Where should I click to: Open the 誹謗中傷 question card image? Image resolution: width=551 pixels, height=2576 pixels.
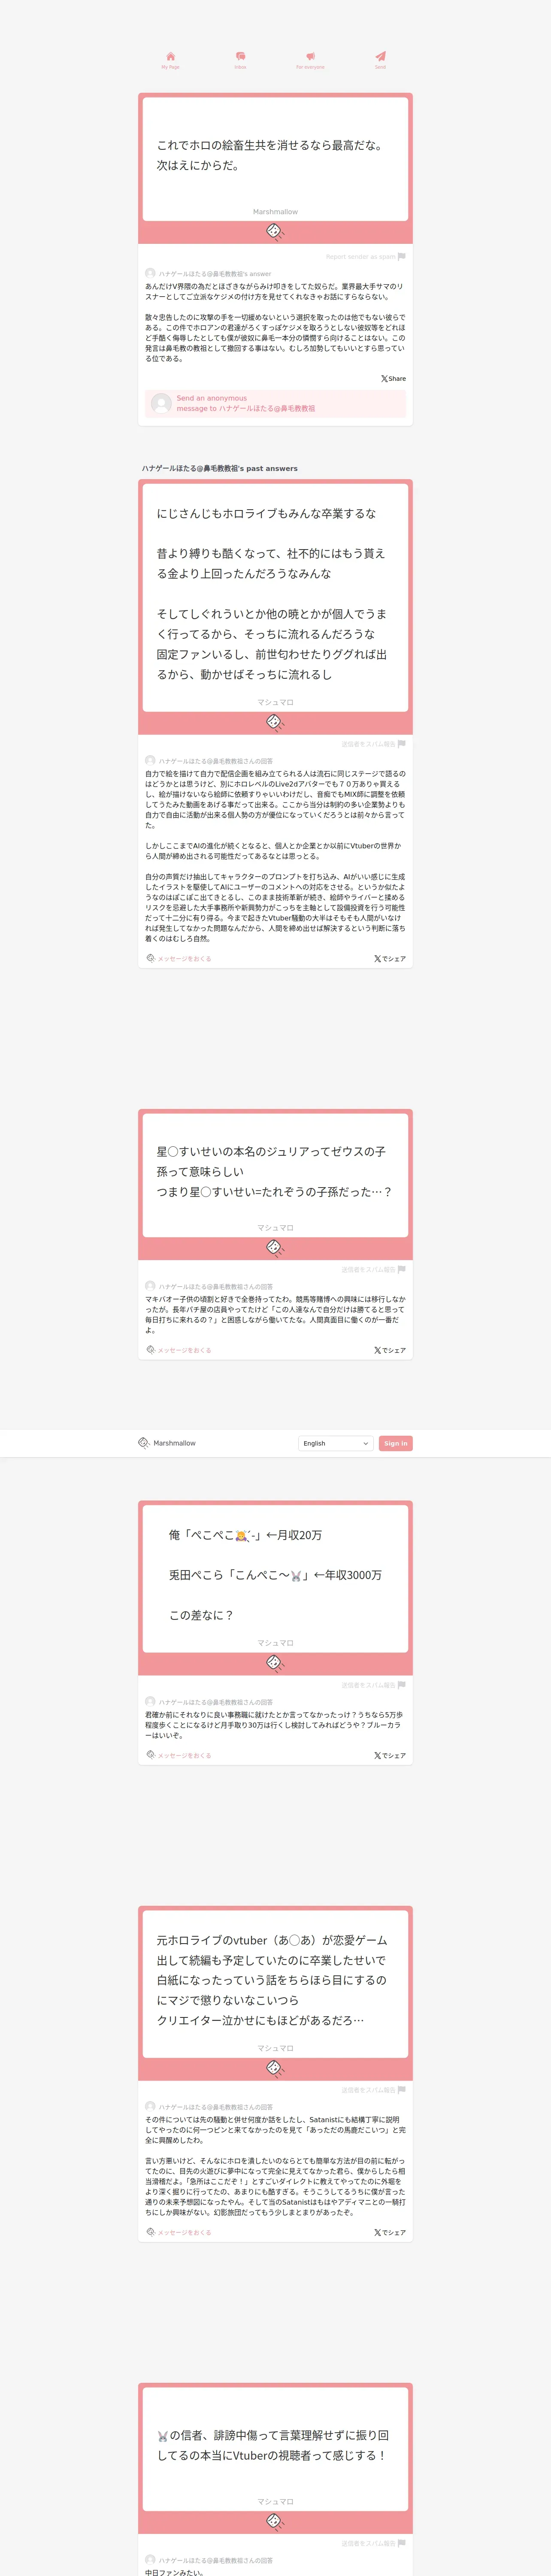pyautogui.click(x=275, y=2458)
